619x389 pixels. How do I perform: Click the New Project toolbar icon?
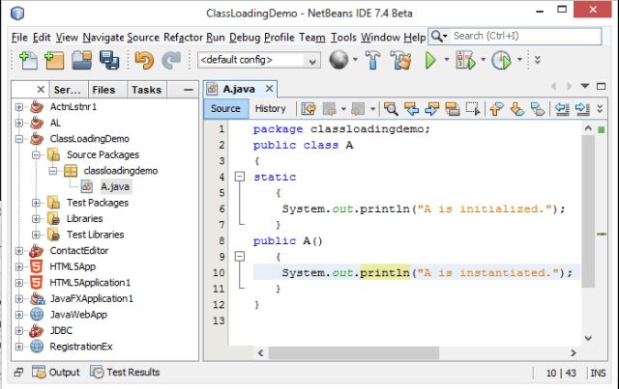tap(54, 60)
